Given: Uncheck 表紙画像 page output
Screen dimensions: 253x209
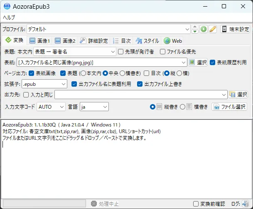Looking at the screenshot, I should 31,73.
